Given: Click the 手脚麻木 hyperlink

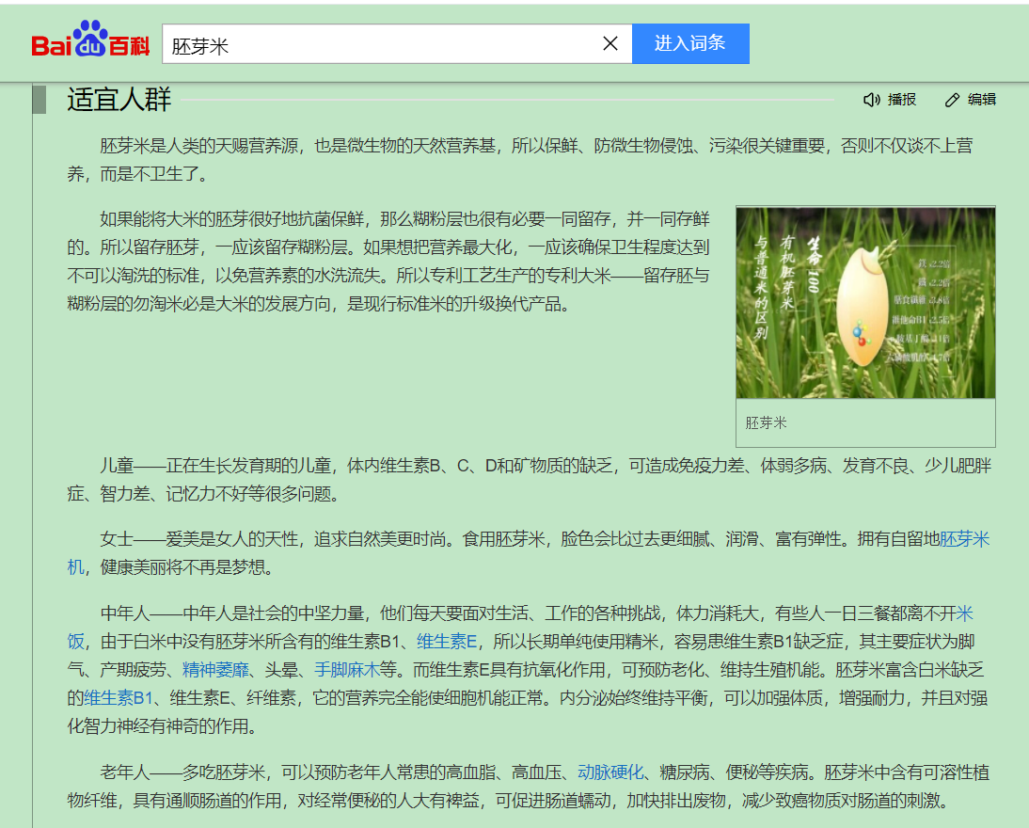Looking at the screenshot, I should point(346,670).
